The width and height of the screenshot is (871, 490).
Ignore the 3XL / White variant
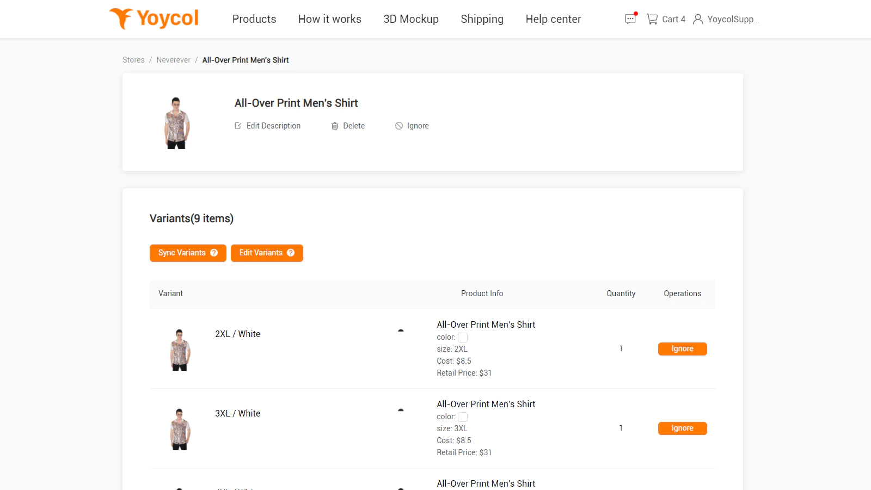pos(682,428)
